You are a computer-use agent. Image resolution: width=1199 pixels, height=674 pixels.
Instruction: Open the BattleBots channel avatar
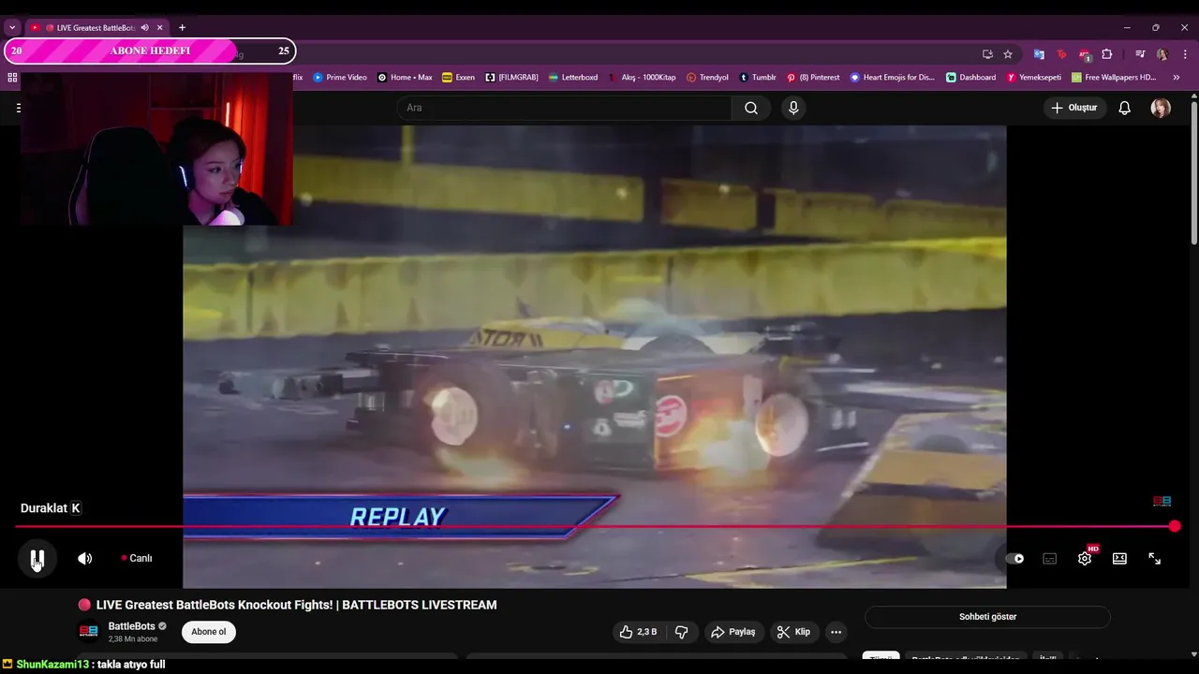[x=89, y=632]
